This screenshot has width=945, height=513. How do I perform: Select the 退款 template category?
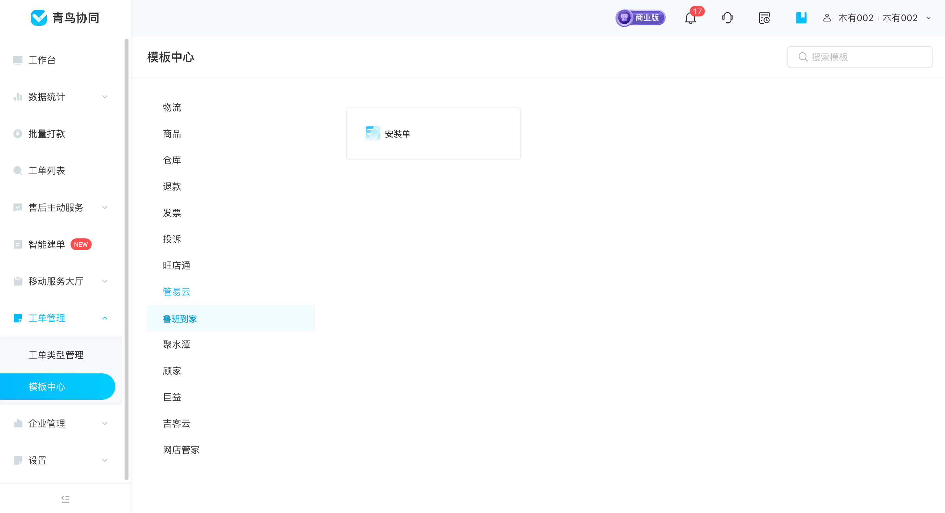pos(231,187)
